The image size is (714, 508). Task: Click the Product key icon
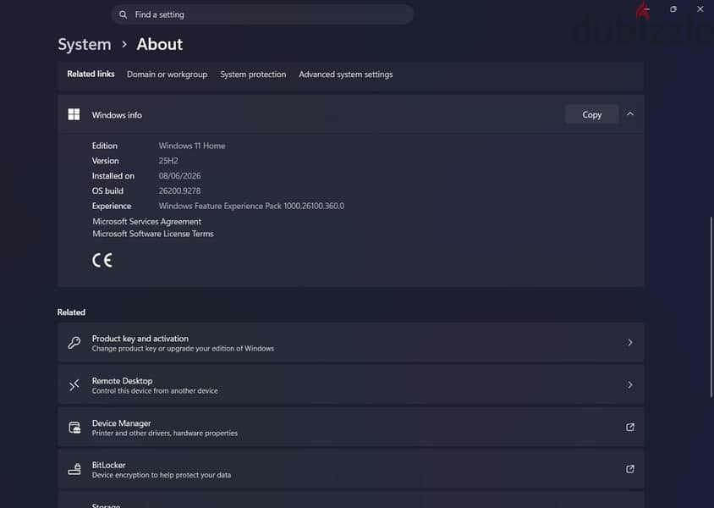click(74, 343)
